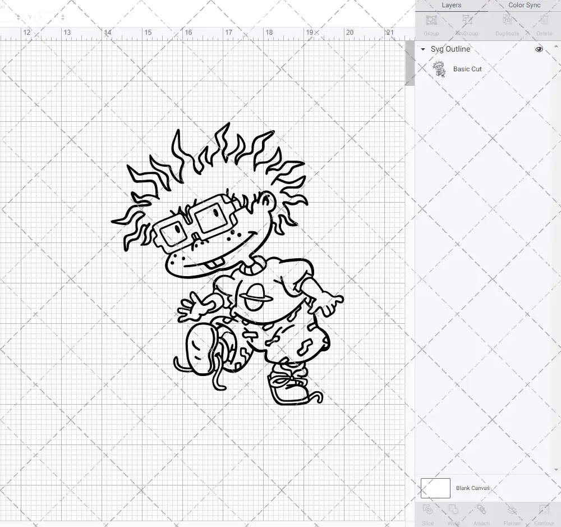The width and height of the screenshot is (561, 527).
Task: Click the Blank Canvas color swatch
Action: tap(435, 488)
